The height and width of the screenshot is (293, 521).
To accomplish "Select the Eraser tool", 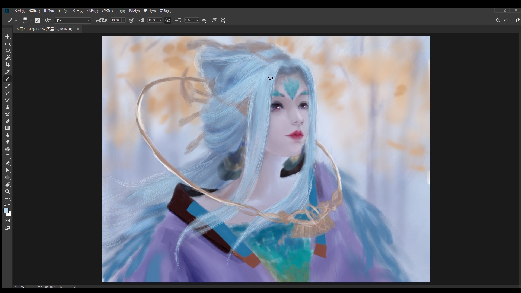I will tap(8, 121).
